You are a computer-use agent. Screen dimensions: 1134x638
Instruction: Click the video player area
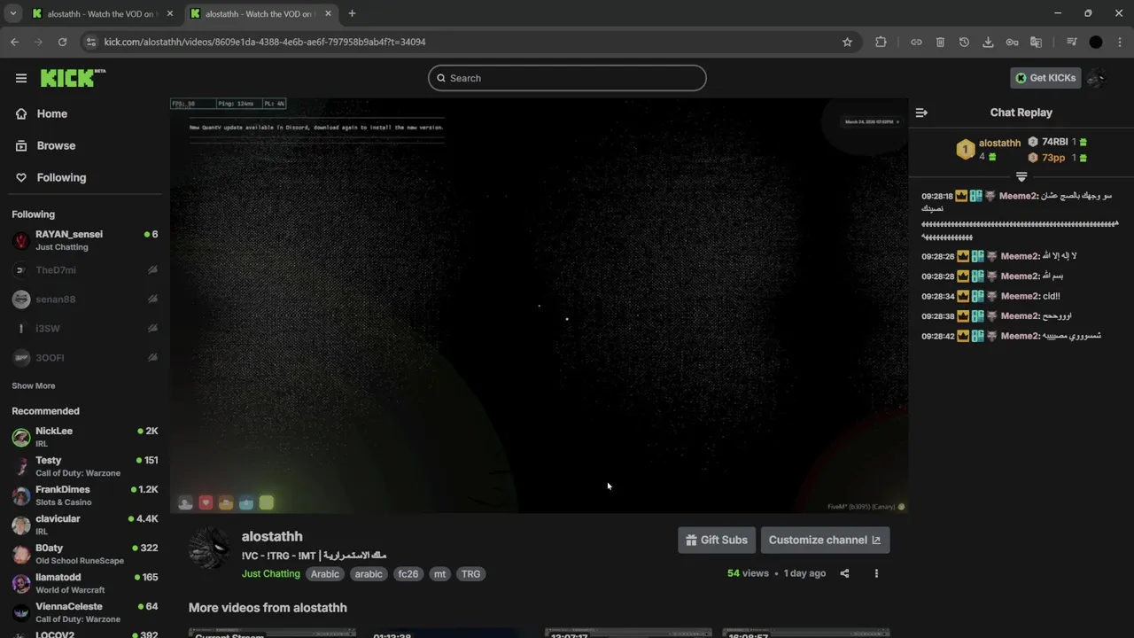[539, 306]
